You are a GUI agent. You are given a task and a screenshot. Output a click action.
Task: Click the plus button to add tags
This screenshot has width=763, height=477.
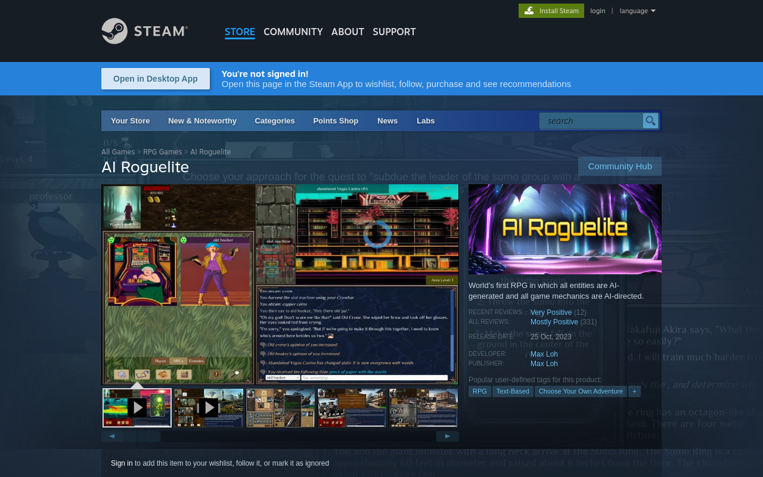(634, 391)
